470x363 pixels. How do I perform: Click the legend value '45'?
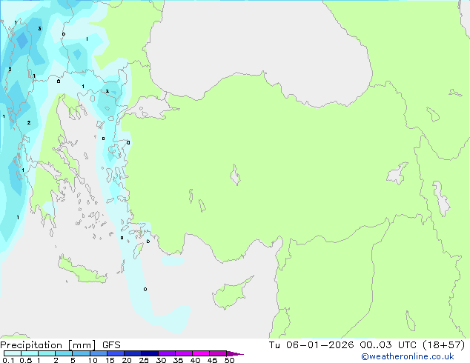212,360
